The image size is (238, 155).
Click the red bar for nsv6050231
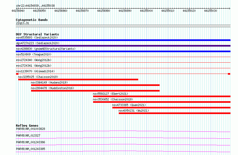[175, 113]
